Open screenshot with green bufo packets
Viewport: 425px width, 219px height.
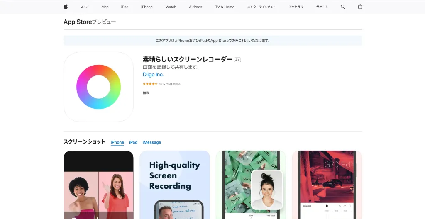pyautogui.click(x=251, y=185)
